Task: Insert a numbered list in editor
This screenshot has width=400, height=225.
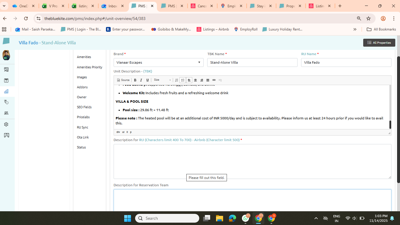Action: [x=177, y=80]
